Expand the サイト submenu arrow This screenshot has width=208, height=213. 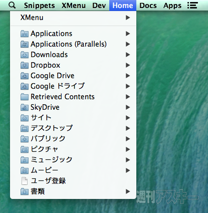click(x=128, y=118)
